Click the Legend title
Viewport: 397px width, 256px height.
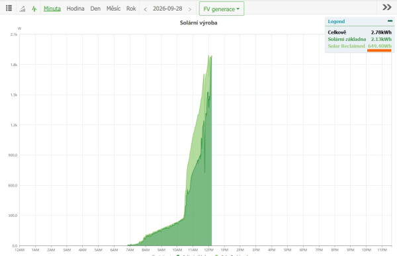click(336, 22)
